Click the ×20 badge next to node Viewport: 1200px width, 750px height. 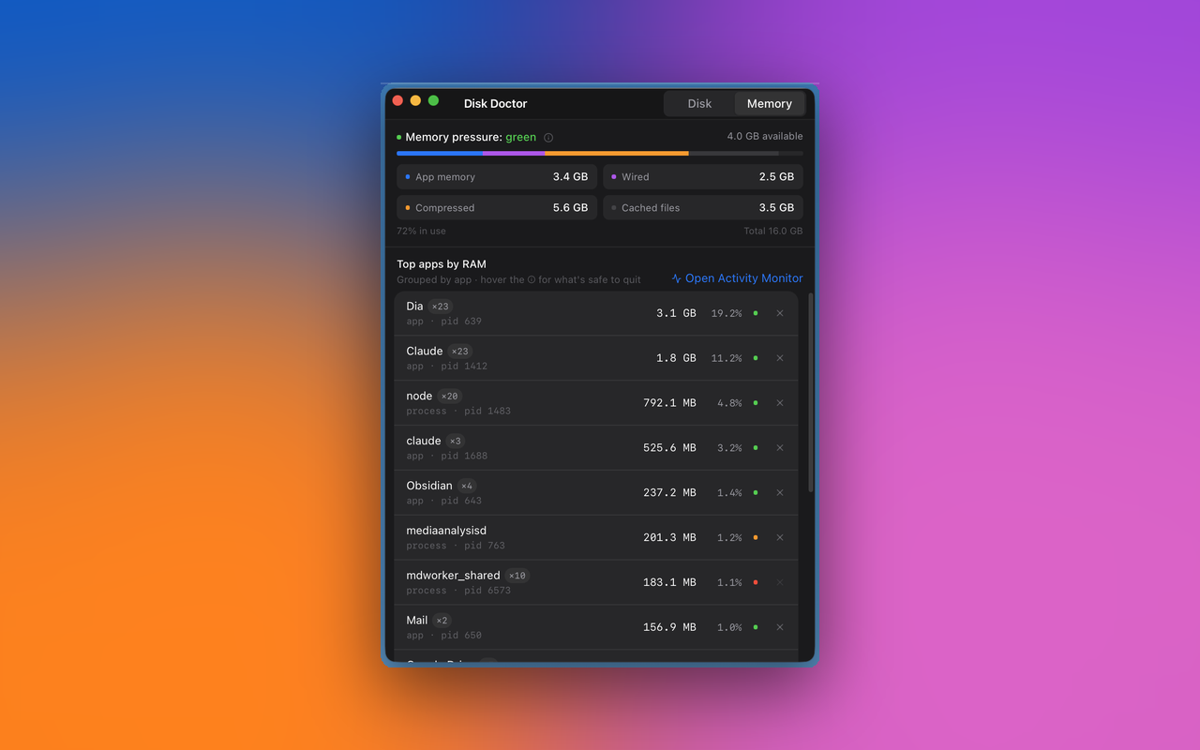[x=450, y=397]
